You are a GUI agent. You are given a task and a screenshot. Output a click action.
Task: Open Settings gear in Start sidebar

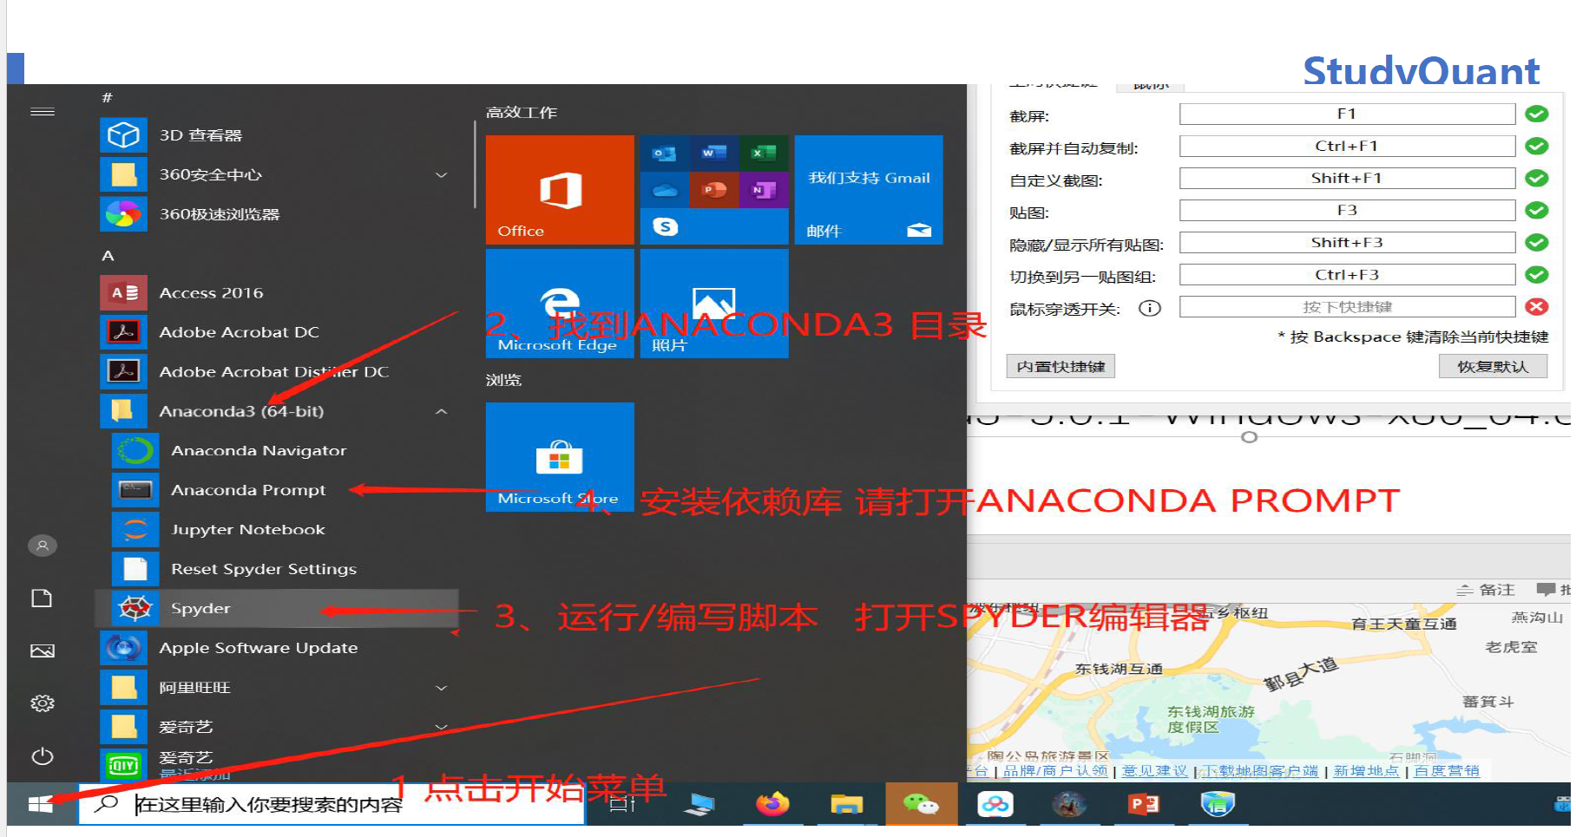(43, 703)
